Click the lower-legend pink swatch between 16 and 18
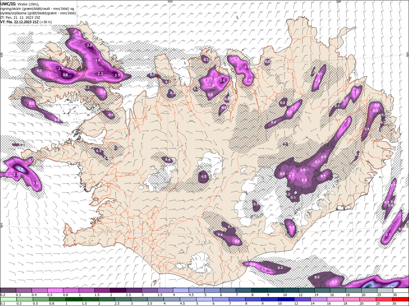Screen dimensions: 409x306 tap(335, 299)
